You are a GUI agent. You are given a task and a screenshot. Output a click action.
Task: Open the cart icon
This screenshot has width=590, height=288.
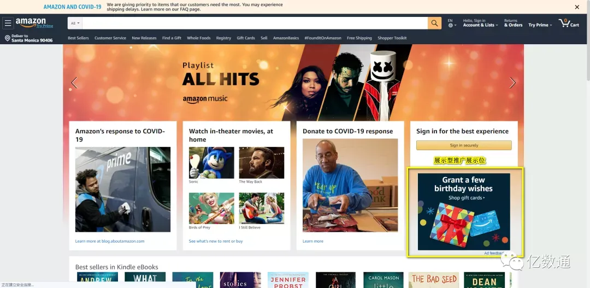(569, 23)
